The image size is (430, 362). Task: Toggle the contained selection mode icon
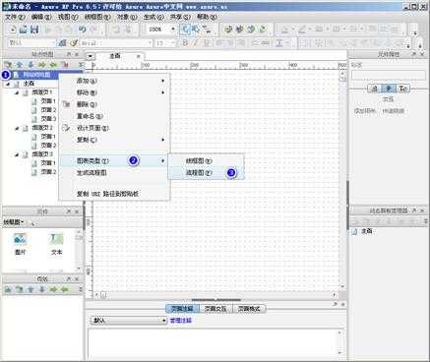(196, 30)
